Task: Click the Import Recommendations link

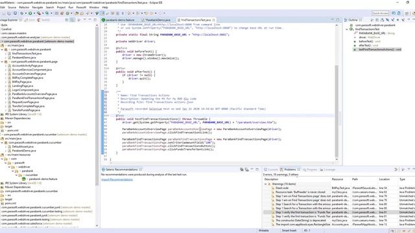Action: pos(117,180)
